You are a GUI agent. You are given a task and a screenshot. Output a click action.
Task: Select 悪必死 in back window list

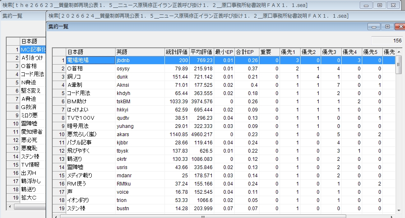[x=33, y=140]
